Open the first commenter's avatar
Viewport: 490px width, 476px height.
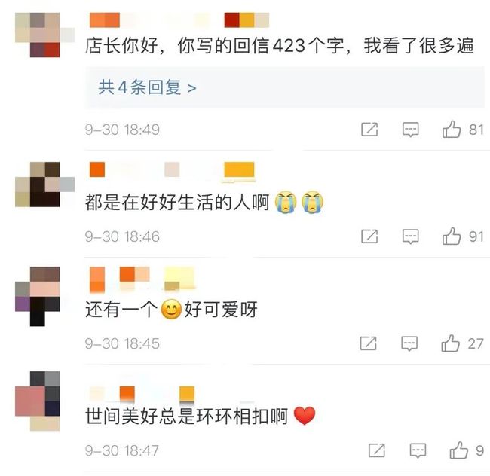(x=45, y=35)
